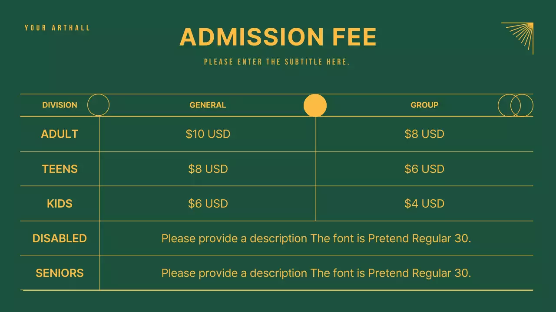
Task: Click the SENIORS row label
Action: pyautogui.click(x=60, y=273)
